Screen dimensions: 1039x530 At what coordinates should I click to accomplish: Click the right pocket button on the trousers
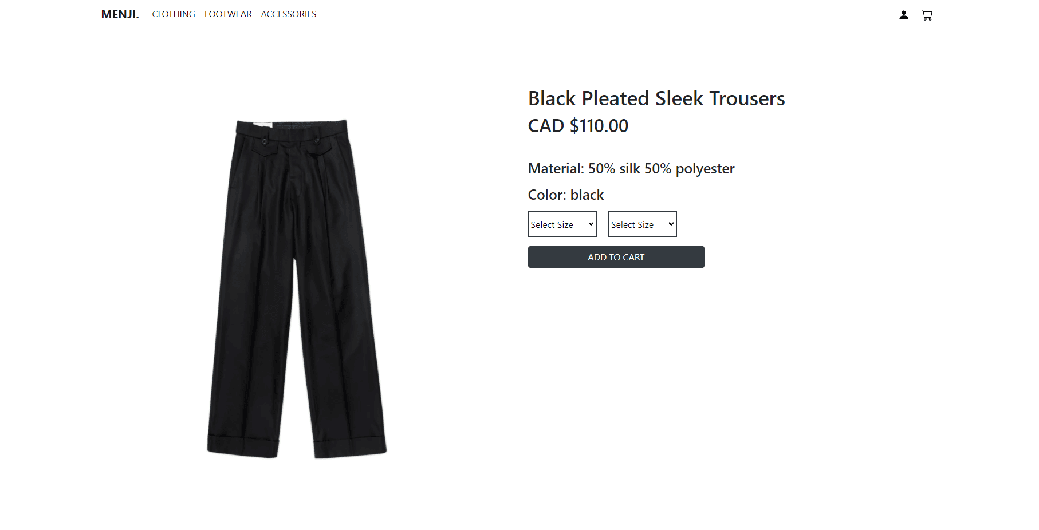317,140
